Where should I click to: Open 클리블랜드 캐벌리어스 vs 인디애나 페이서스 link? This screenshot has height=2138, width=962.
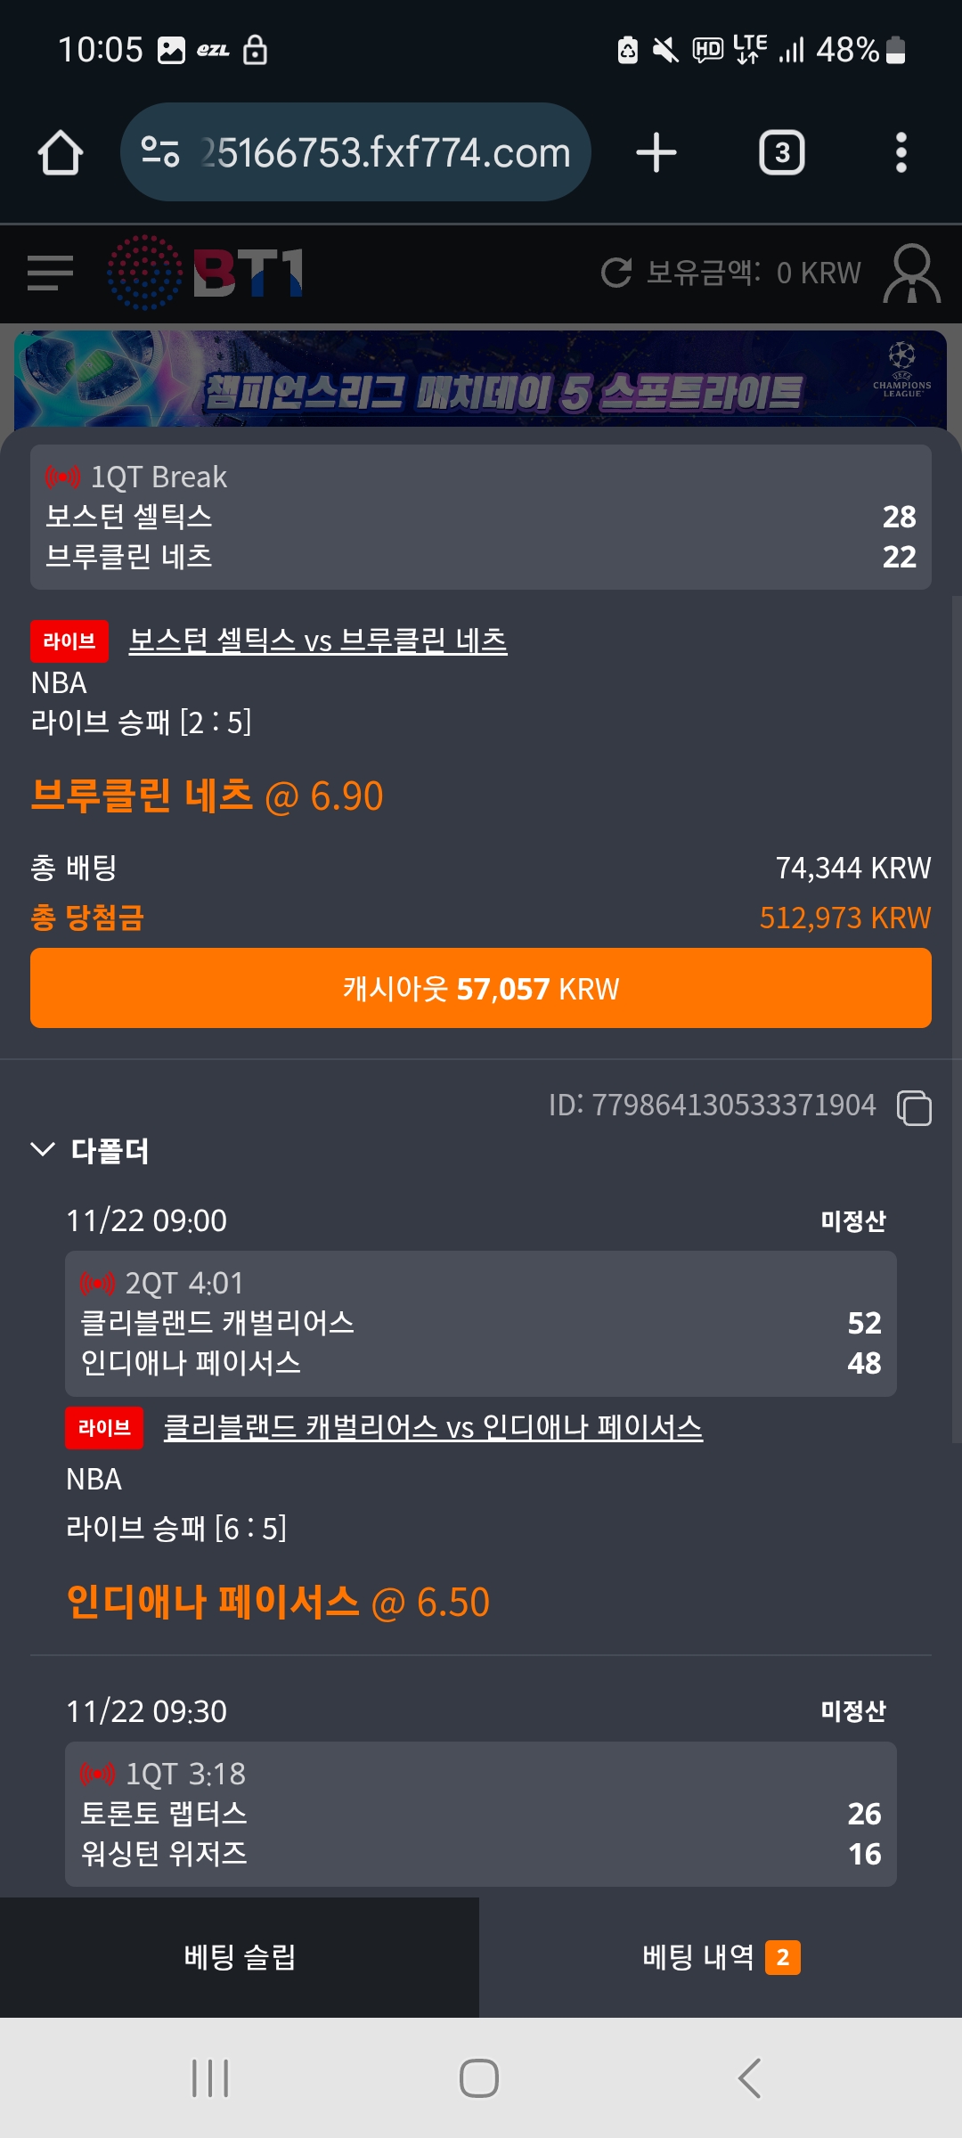[433, 1427]
